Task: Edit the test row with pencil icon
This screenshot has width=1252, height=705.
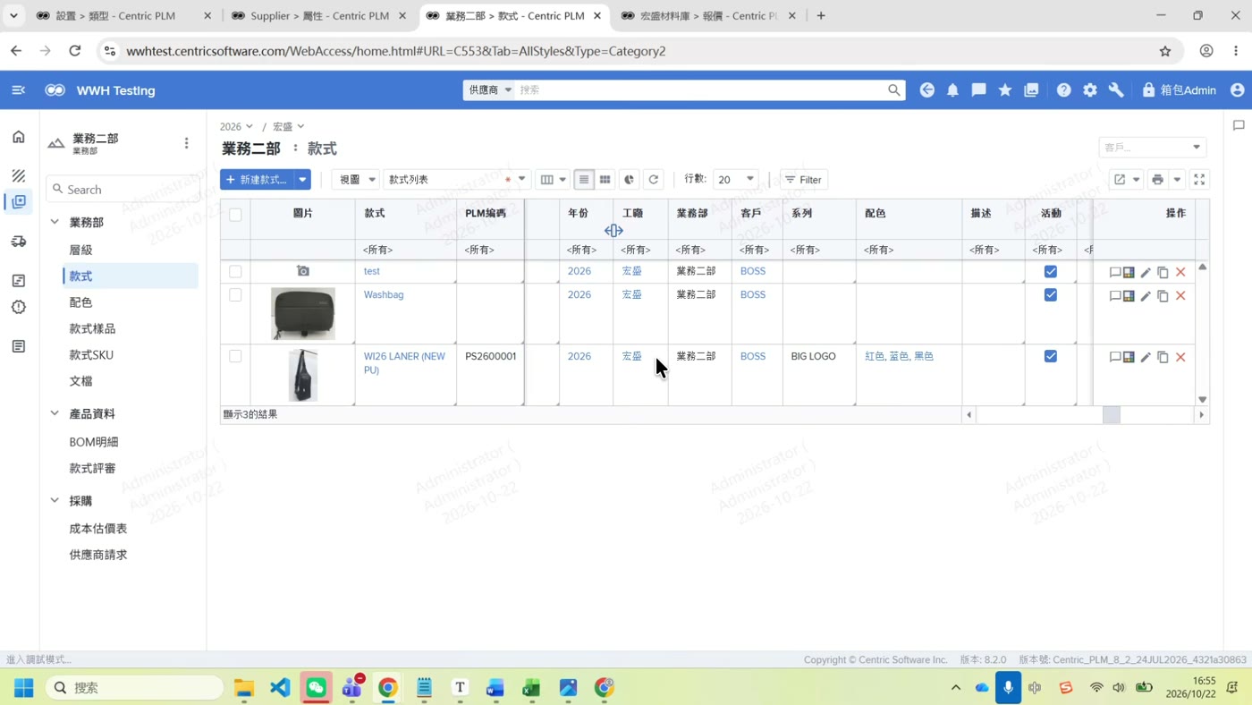Action: click(x=1146, y=272)
